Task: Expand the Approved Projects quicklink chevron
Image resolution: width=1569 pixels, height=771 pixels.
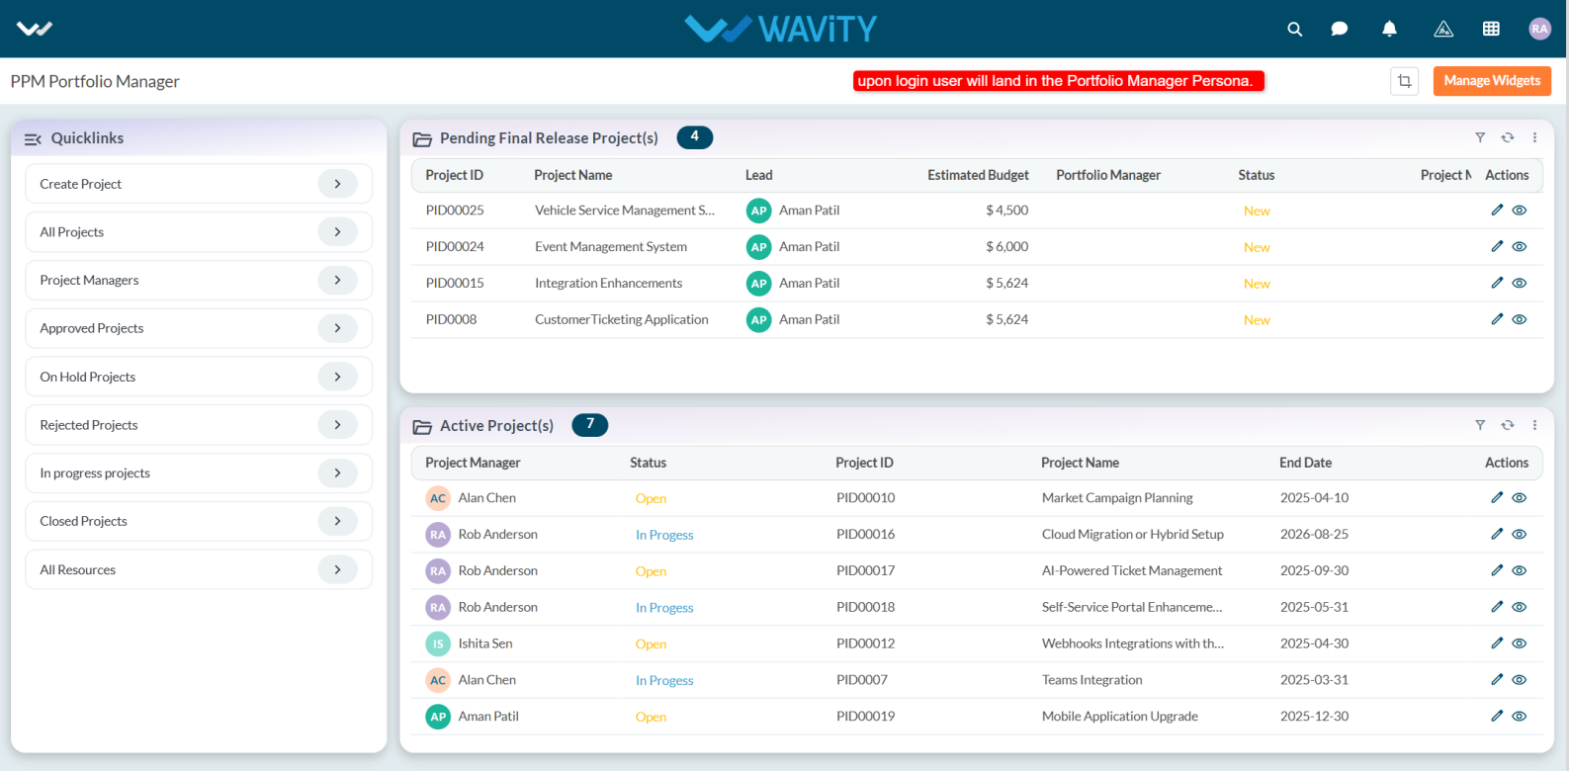Action: click(337, 328)
